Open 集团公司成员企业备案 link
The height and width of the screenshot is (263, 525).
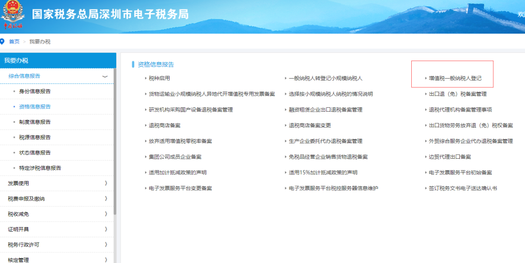point(175,157)
